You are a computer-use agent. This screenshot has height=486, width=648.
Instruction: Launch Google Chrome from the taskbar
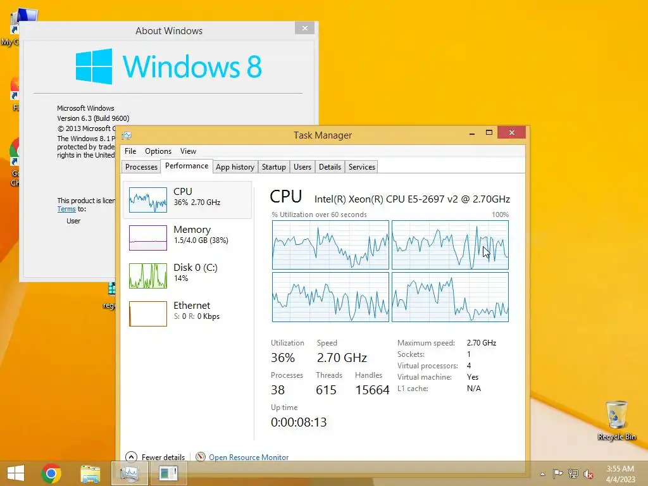coord(51,473)
